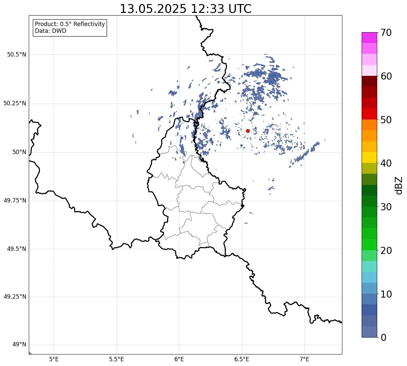
Task: Click the red radar site marker
Action: (248, 131)
